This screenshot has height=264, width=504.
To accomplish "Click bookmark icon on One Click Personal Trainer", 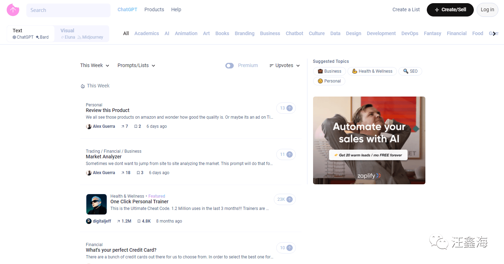I will 139,221.
